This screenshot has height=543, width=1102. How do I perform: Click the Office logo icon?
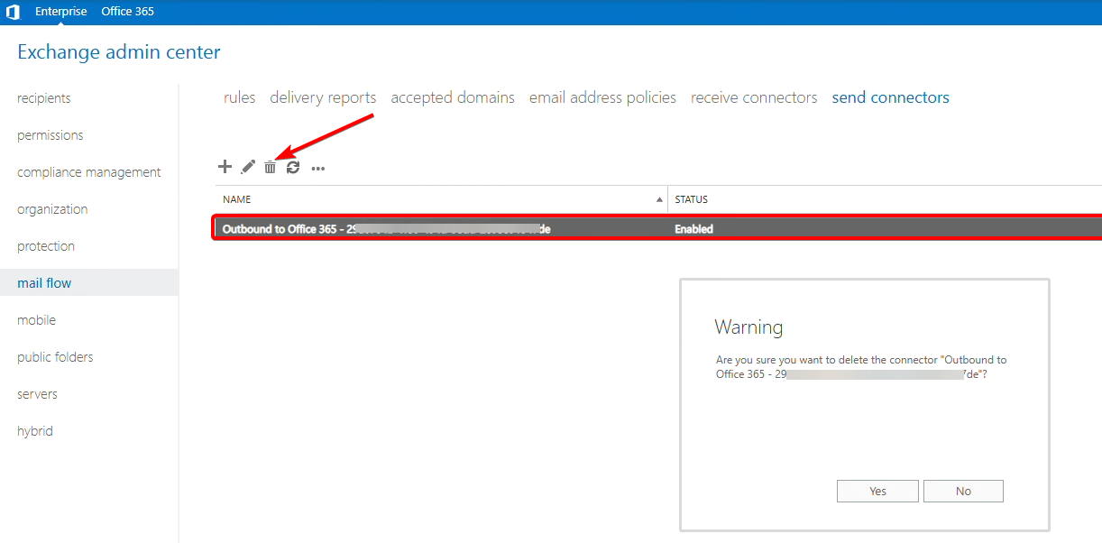coord(13,12)
